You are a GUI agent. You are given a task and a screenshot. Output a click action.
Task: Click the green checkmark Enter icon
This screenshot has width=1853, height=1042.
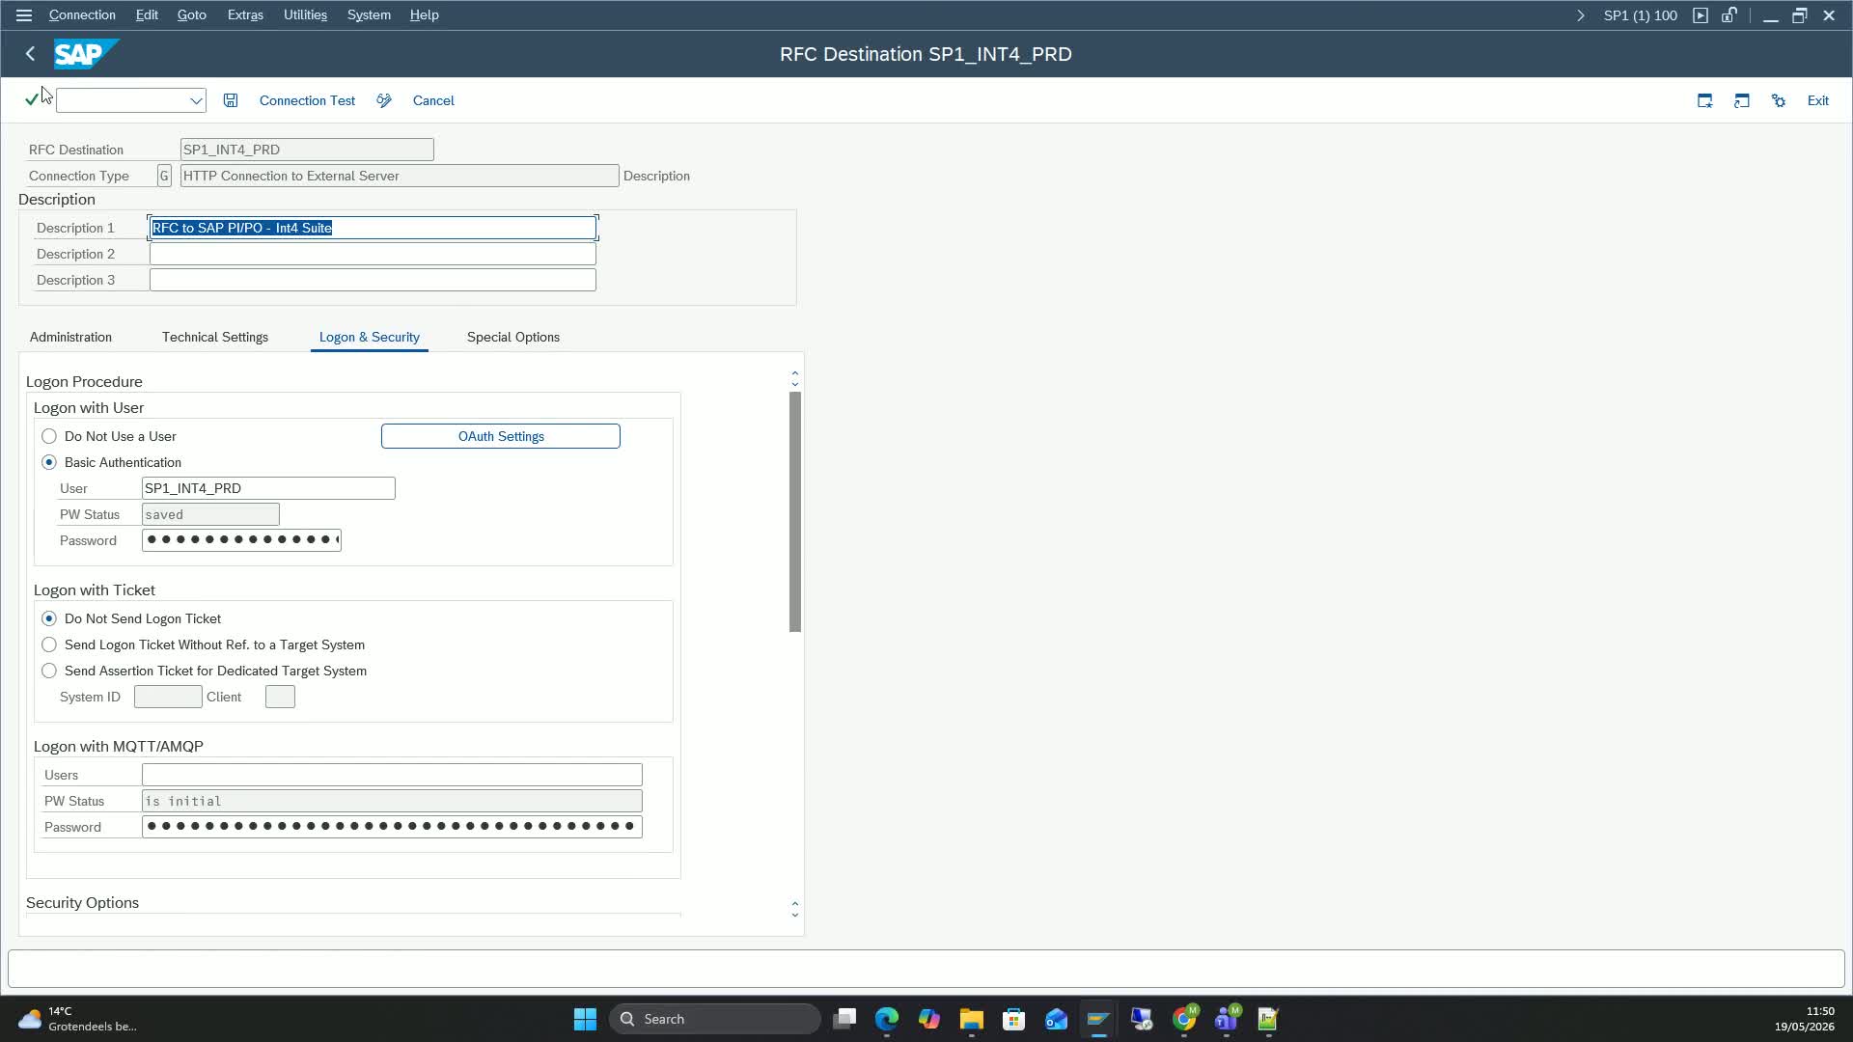pyautogui.click(x=32, y=99)
